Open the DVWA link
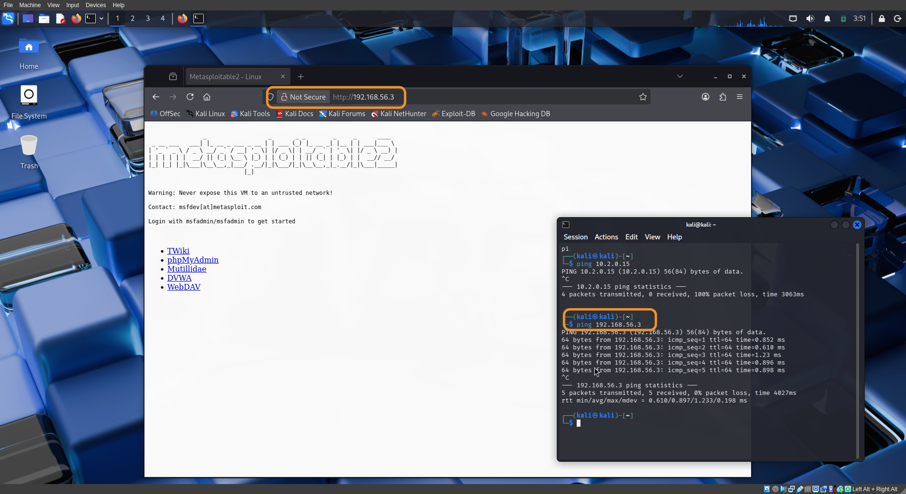The height and width of the screenshot is (494, 906). [x=179, y=278]
